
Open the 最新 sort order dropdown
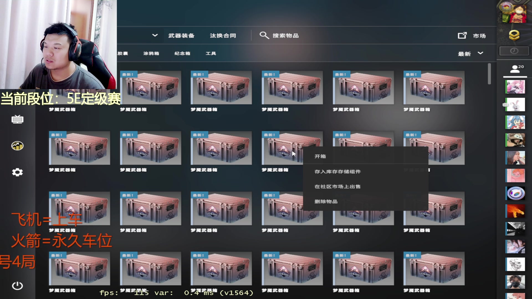[x=470, y=54]
